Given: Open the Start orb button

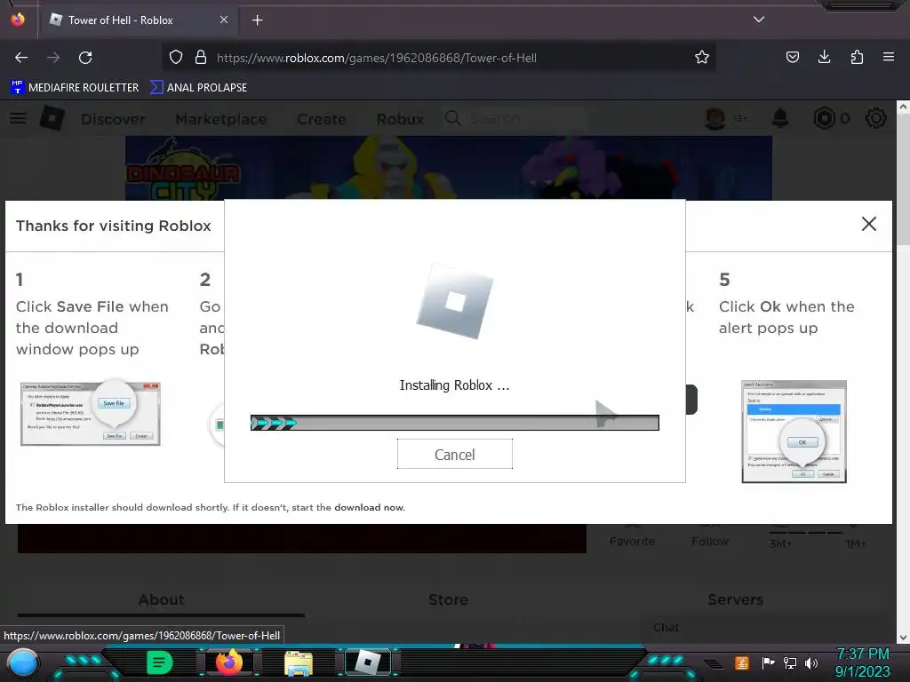Looking at the screenshot, I should point(22,663).
